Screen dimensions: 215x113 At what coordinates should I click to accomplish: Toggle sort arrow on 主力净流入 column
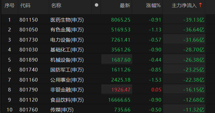(x=200, y=5)
